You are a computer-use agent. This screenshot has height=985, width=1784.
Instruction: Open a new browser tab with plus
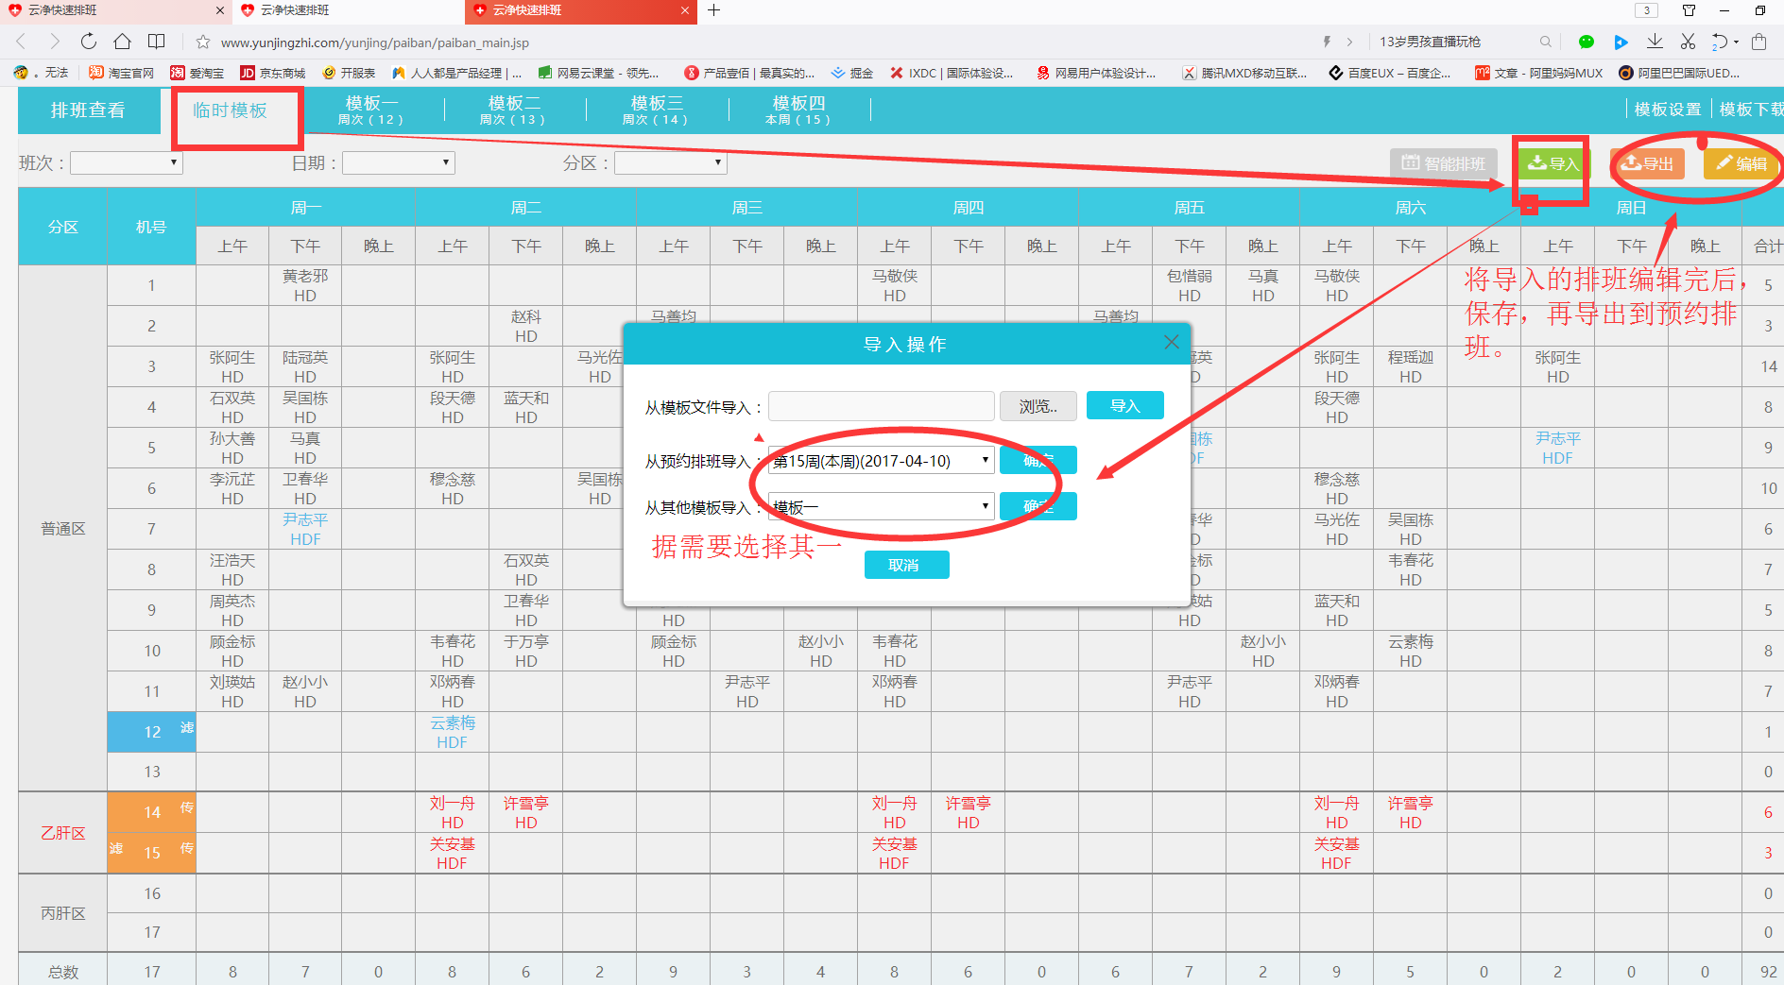pyautogui.click(x=714, y=10)
